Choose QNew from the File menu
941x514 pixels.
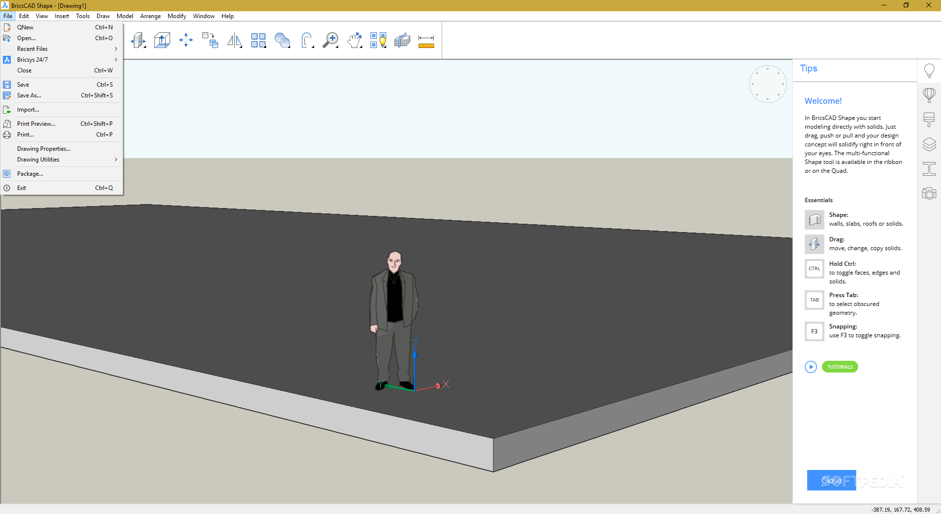pyautogui.click(x=61, y=27)
